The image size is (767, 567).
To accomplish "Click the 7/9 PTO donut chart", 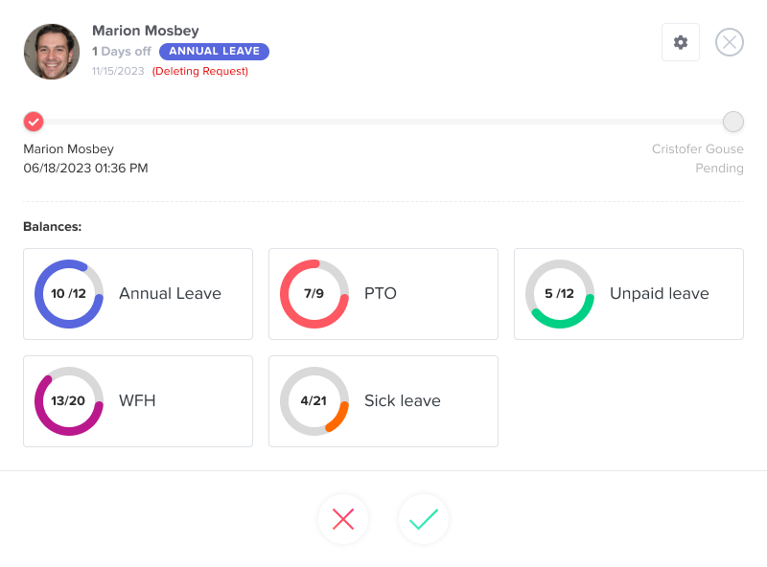I will point(314,294).
